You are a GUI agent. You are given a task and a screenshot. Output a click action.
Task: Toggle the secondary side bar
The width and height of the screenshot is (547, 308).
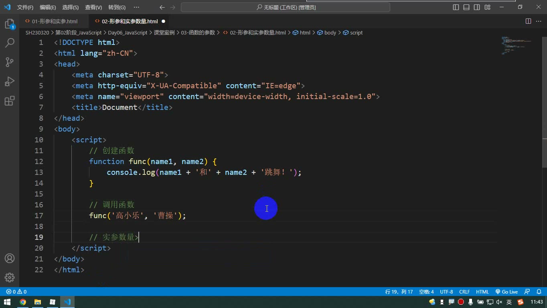click(477, 7)
